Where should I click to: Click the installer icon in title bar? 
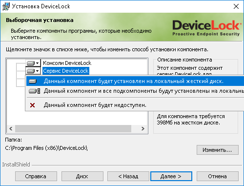coord(6,6)
